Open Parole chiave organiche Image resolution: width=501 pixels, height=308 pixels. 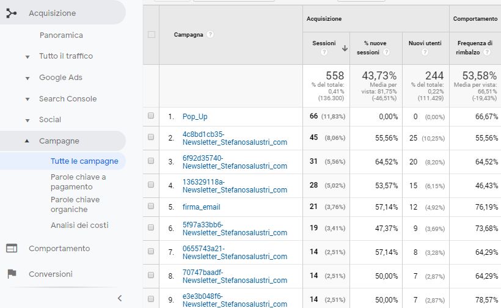(75, 205)
